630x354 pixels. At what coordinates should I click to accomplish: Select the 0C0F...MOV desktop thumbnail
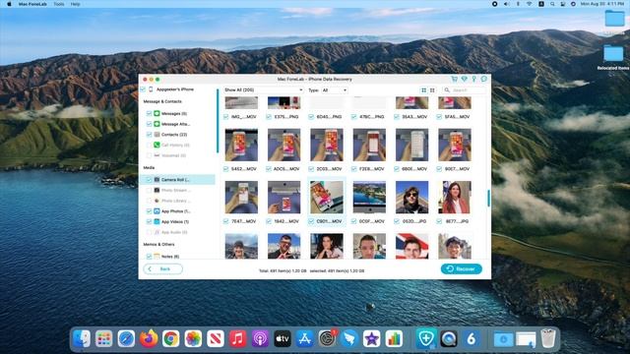tap(369, 197)
